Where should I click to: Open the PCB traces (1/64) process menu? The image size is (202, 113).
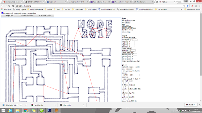(x=45, y=15)
